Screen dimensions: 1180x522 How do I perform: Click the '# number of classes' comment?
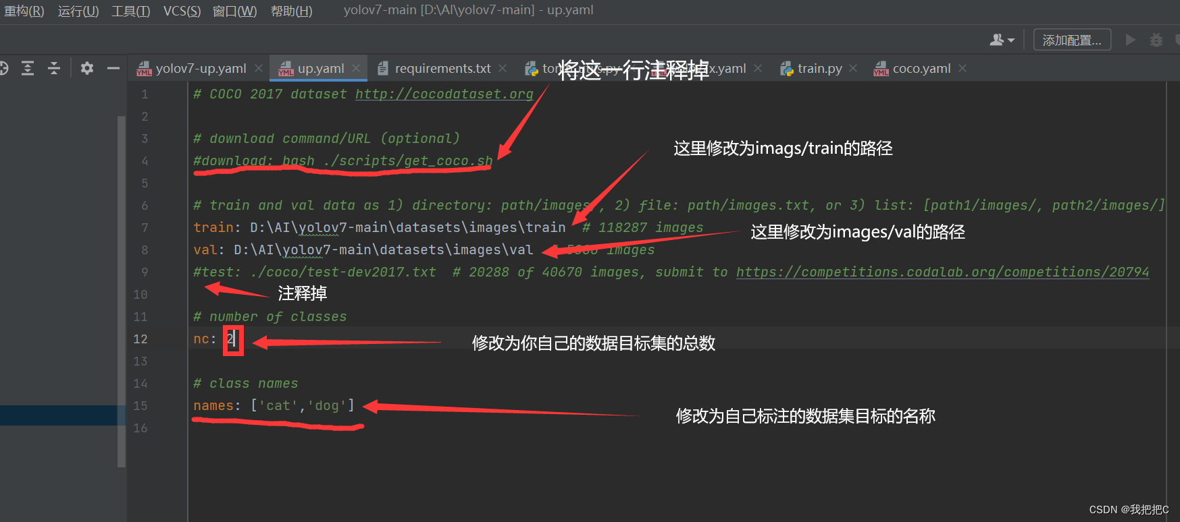point(270,316)
